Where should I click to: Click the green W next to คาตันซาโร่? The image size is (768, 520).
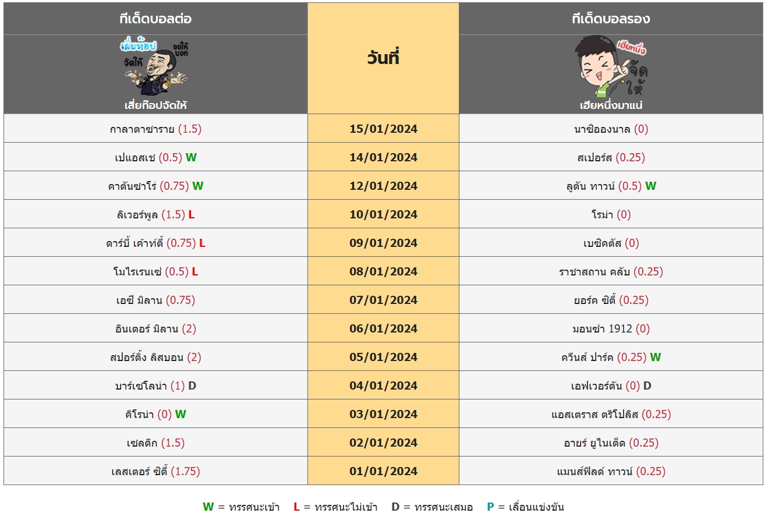[x=198, y=186]
